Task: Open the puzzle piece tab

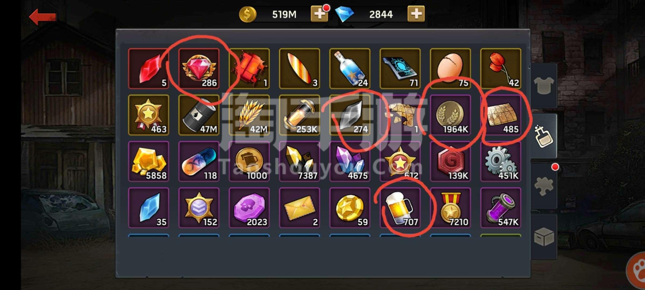Action: pyautogui.click(x=544, y=186)
